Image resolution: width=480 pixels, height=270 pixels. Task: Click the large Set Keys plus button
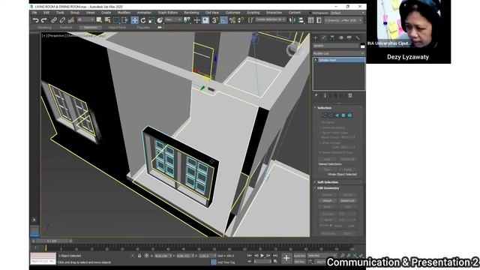click(286, 258)
